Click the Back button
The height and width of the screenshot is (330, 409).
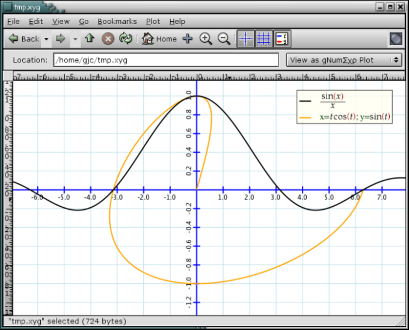click(x=24, y=39)
